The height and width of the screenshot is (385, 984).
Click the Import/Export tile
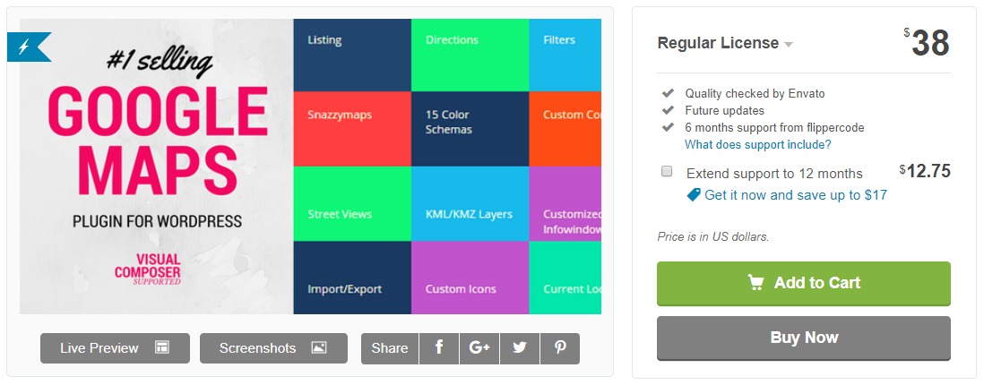coord(352,278)
